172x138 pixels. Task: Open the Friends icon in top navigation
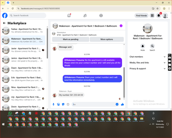85,16
